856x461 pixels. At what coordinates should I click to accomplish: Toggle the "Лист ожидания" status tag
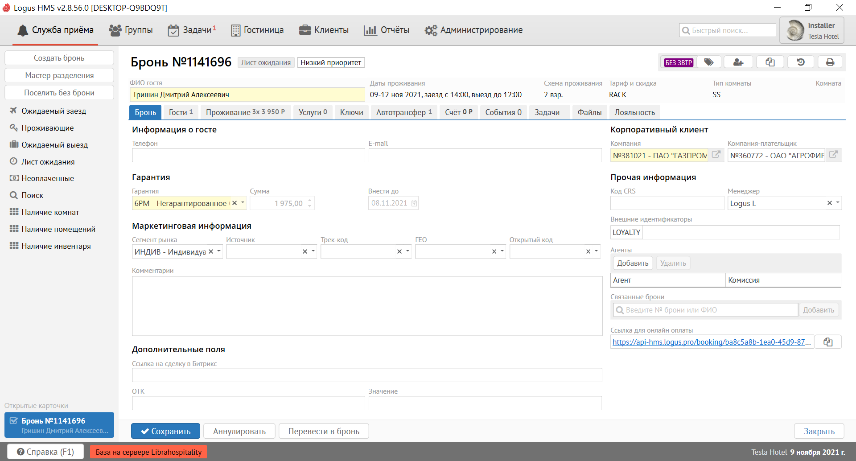tap(266, 62)
